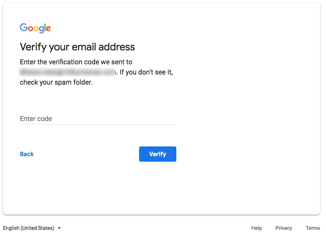Screen dimensions: 326x237
Task: Click the red letter e ending the logo
Action: 48,29
